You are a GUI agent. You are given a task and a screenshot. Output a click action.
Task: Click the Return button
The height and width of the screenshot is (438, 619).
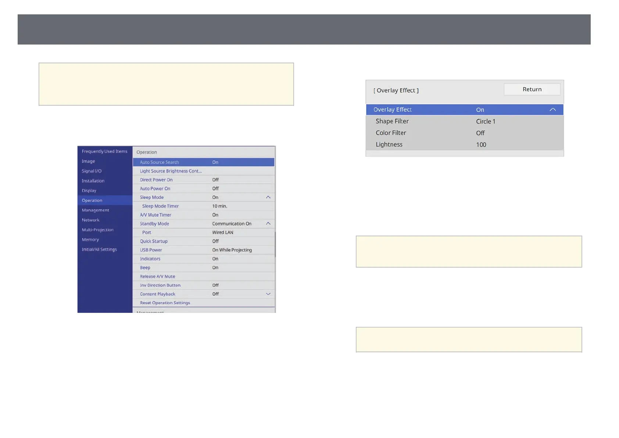pyautogui.click(x=532, y=89)
